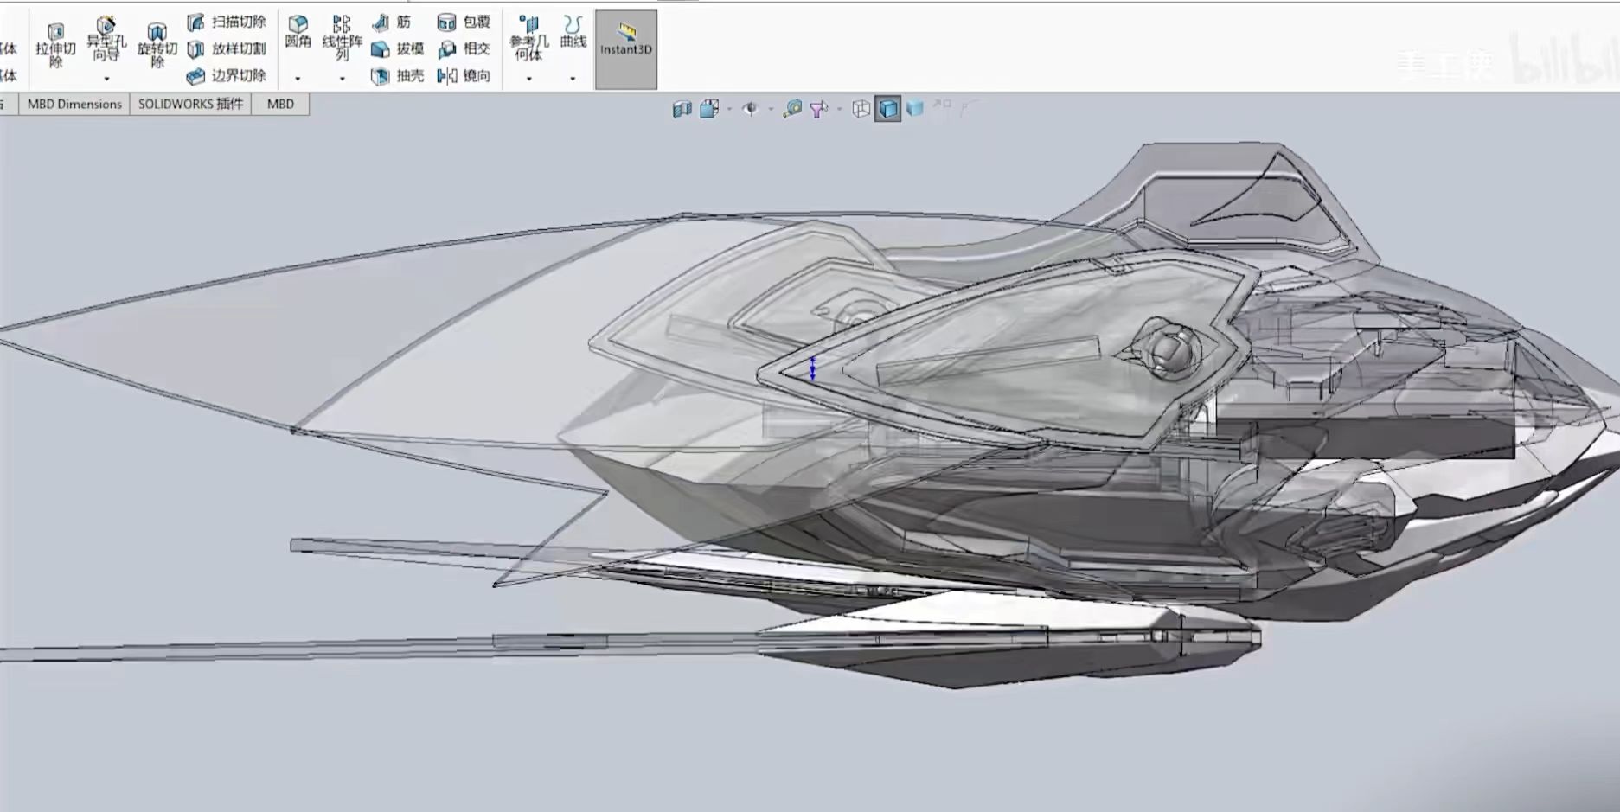Enable wireframe display style

pos(861,109)
